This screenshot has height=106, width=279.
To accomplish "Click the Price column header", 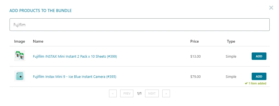I will [195, 41].
